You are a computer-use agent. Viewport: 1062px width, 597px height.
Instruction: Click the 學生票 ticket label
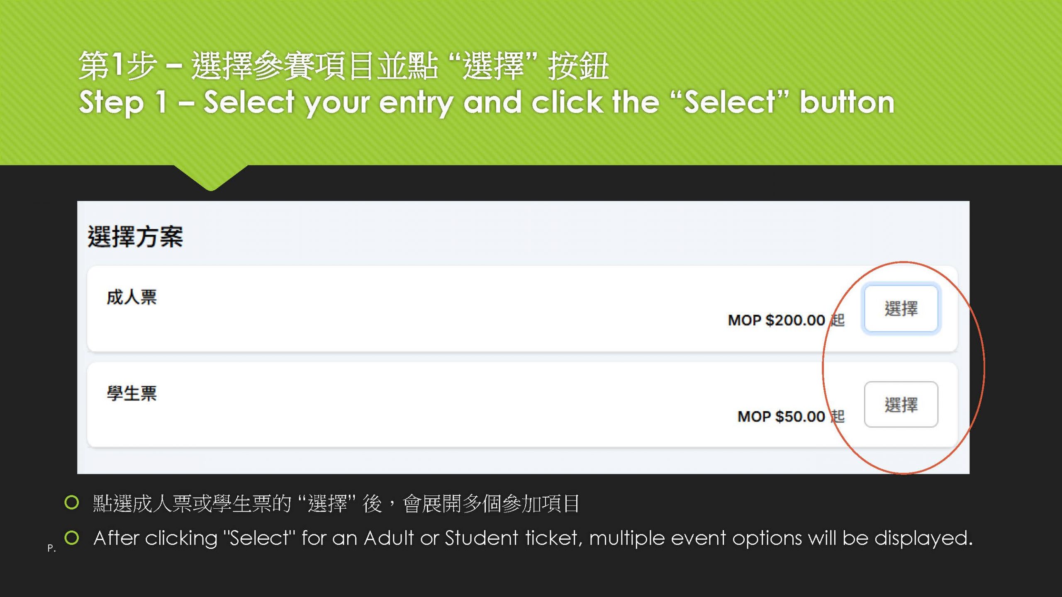click(132, 393)
